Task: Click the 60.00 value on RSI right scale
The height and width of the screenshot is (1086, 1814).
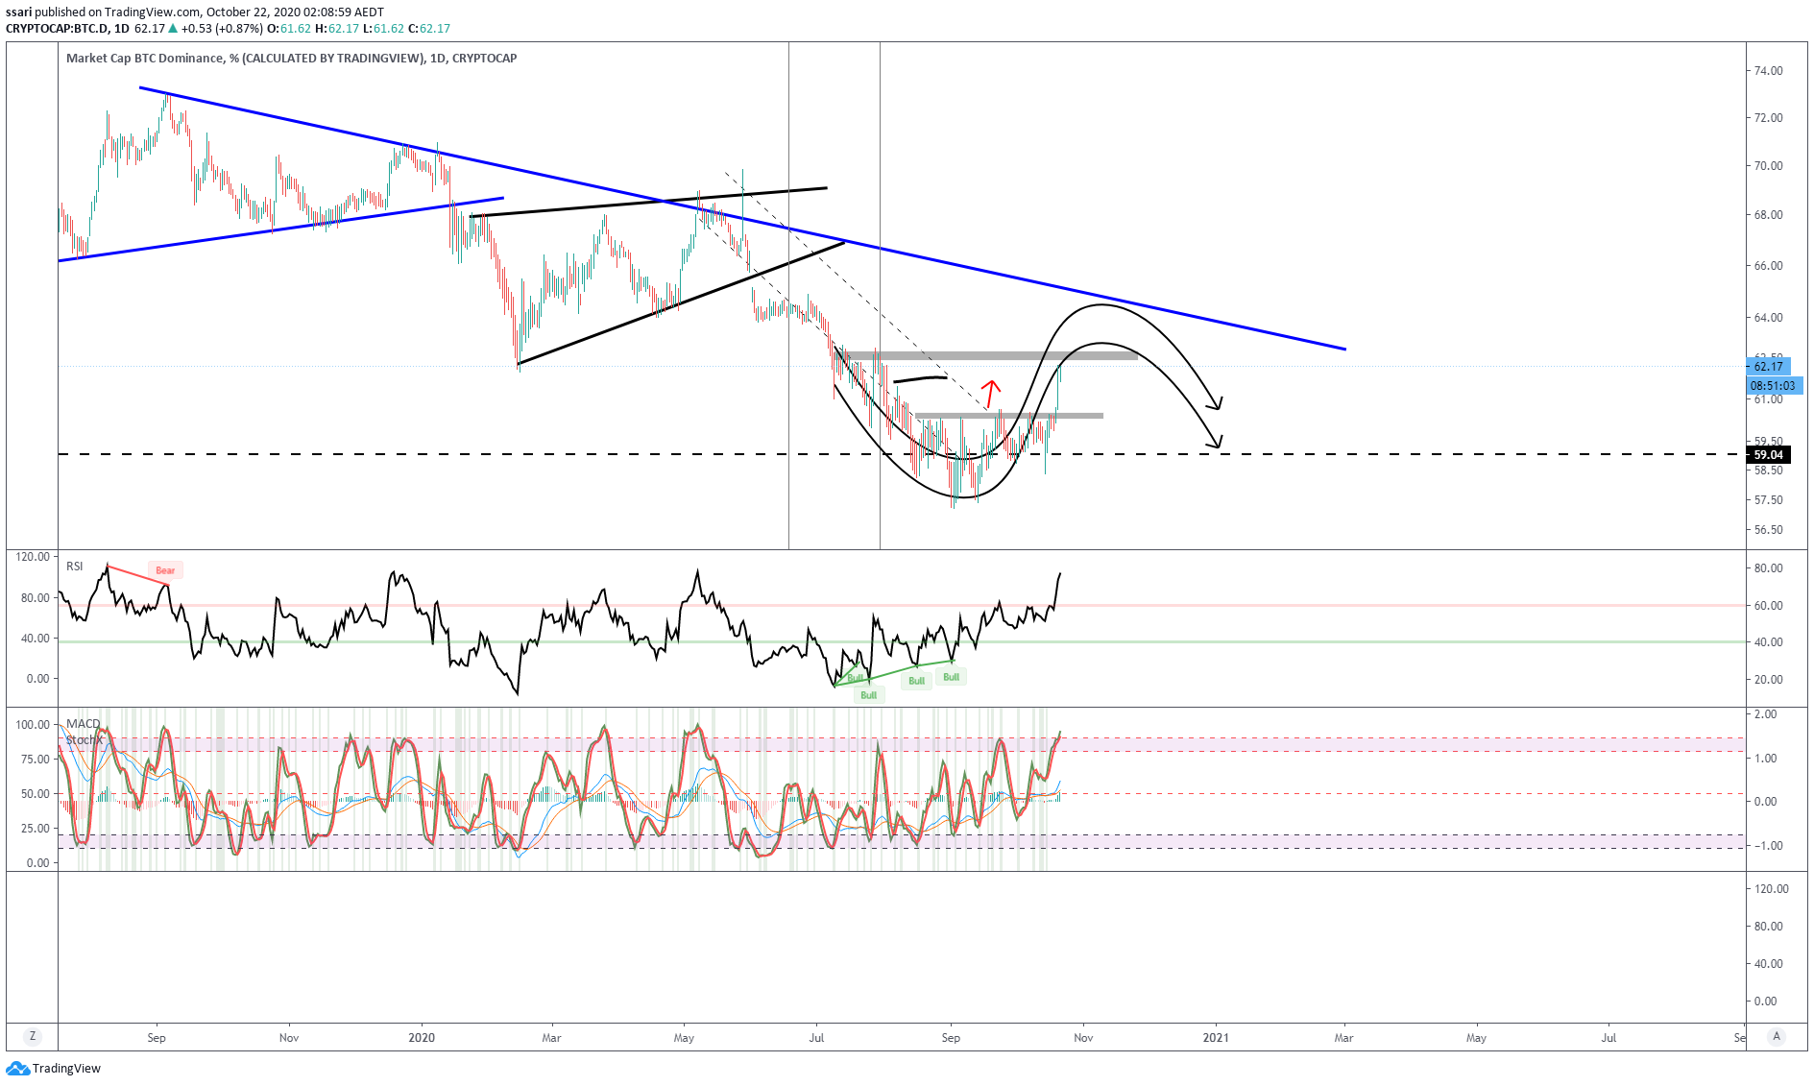Action: click(1768, 605)
